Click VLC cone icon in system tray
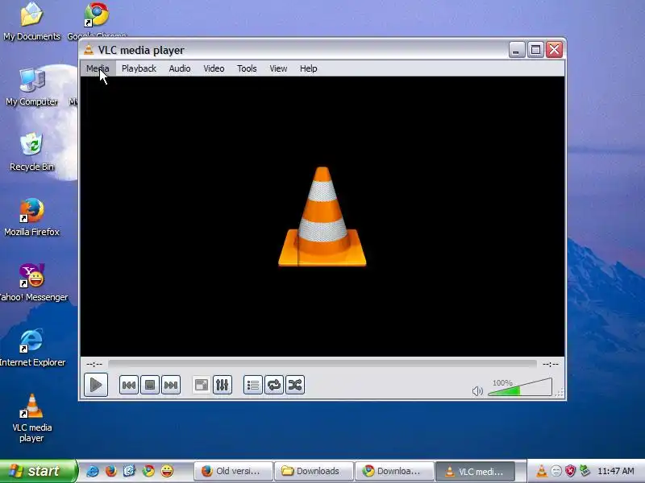 pyautogui.click(x=542, y=471)
